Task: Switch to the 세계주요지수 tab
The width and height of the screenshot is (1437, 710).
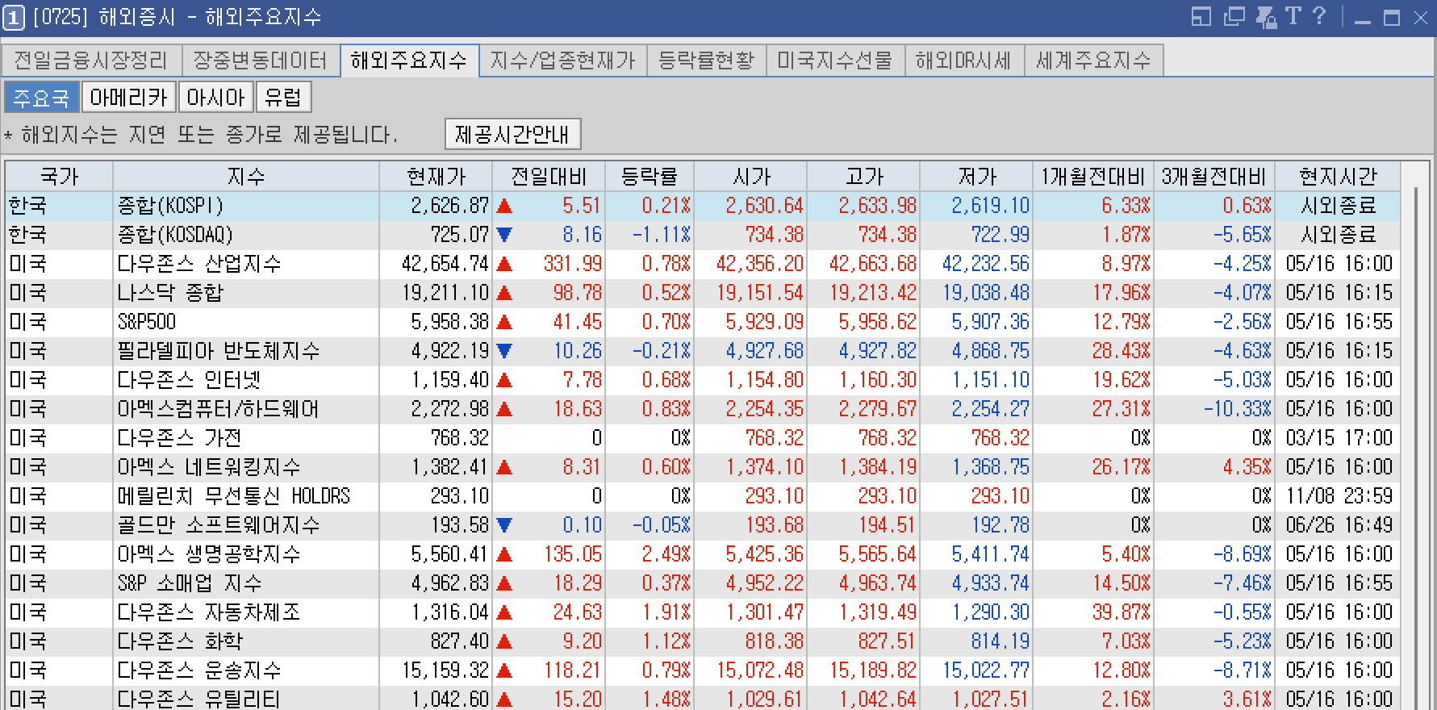Action: click(1094, 61)
